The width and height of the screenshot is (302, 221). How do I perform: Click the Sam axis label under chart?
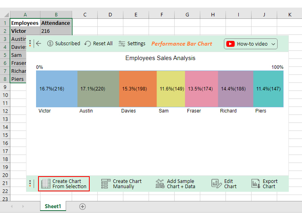[163, 111]
